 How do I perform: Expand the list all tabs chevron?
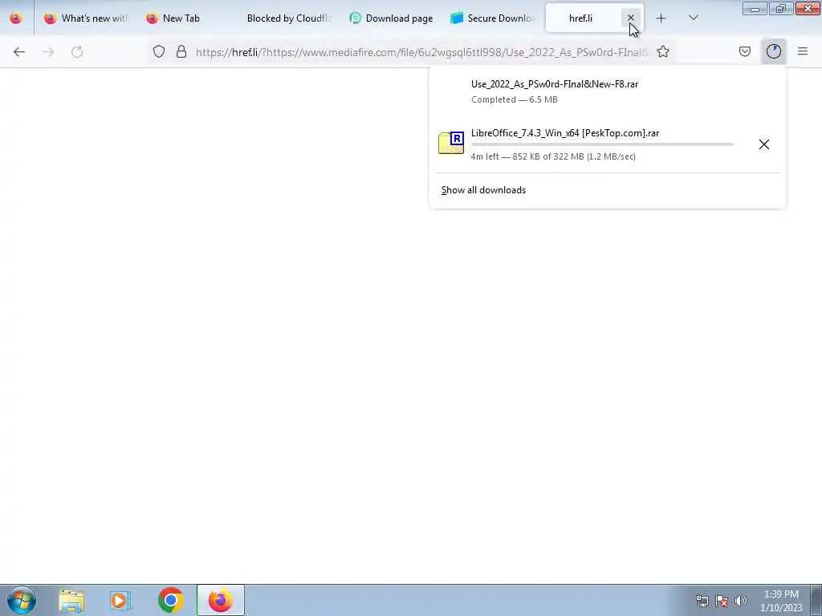click(694, 18)
